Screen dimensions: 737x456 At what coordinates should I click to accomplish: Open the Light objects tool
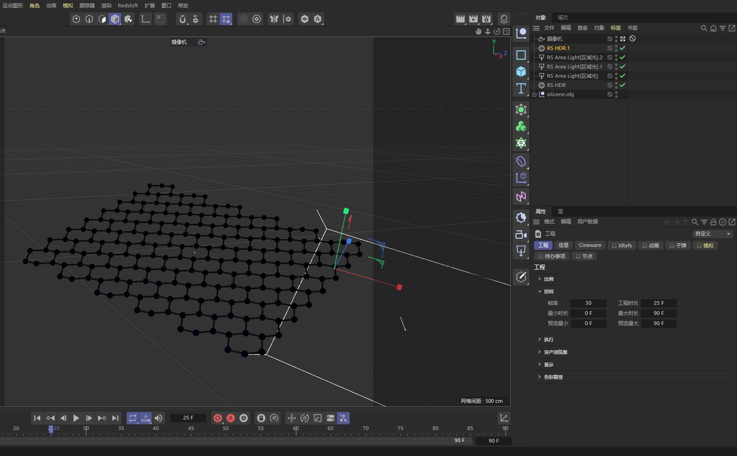[x=521, y=251]
